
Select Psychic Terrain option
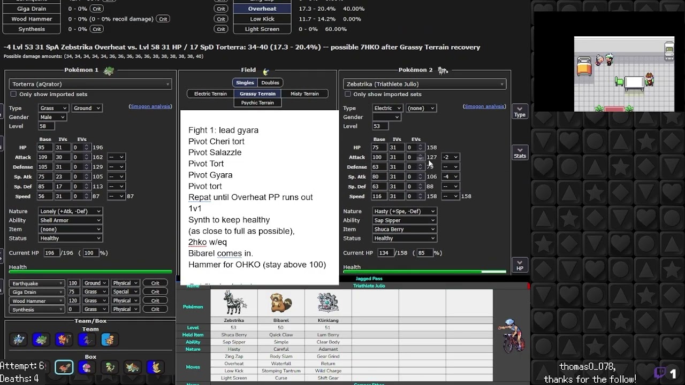[257, 103]
